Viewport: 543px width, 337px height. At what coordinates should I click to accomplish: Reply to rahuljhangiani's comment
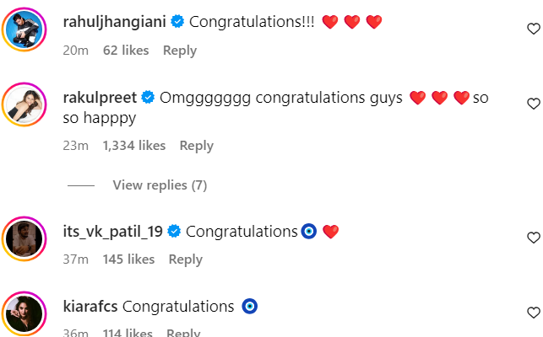180,51
